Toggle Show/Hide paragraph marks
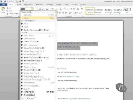 click(x=82, y=9)
